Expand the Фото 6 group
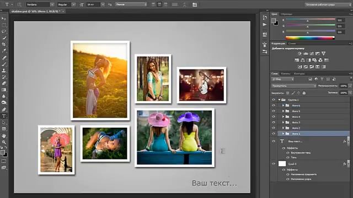353x198 pixels. 283,105
